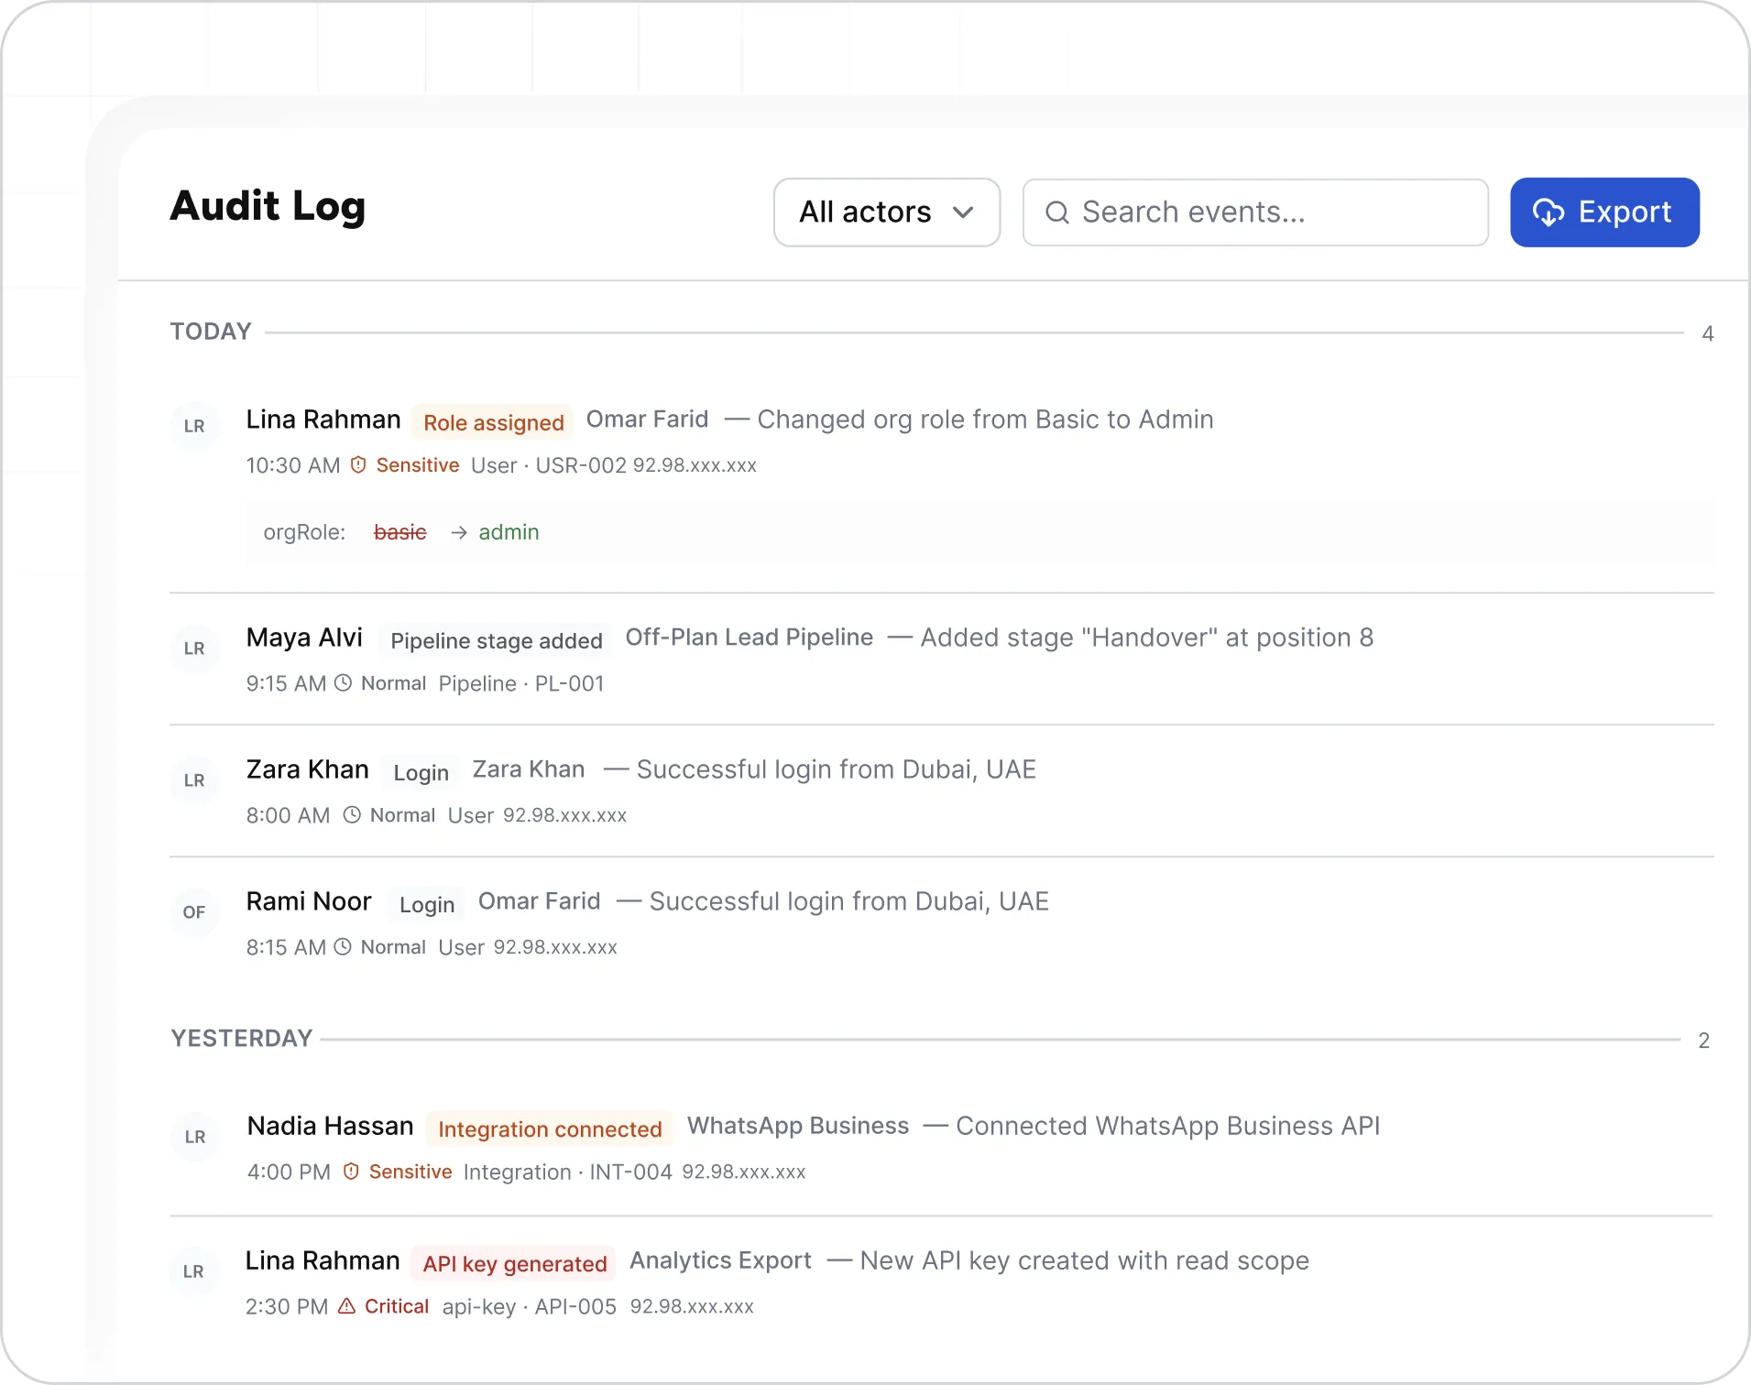This screenshot has height=1385, width=1751.
Task: Click the 2:30 PM timestamp
Action: [x=287, y=1306]
